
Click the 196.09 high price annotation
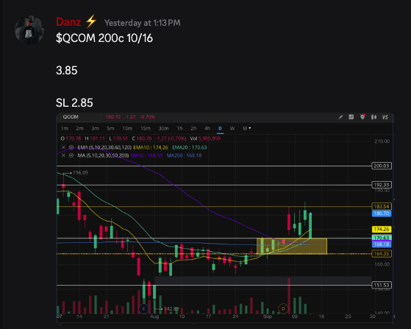80,173
